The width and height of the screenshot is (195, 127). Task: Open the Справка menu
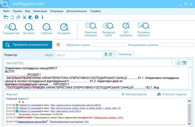95,11
